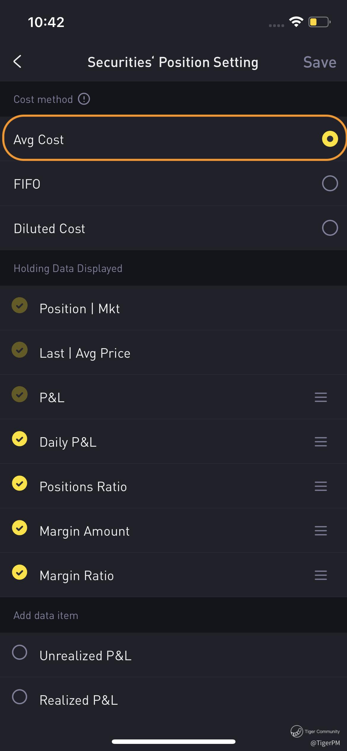Select the Avg Cost radio button

tap(330, 139)
